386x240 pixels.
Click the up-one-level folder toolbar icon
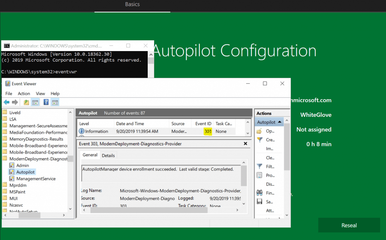coord(26,102)
